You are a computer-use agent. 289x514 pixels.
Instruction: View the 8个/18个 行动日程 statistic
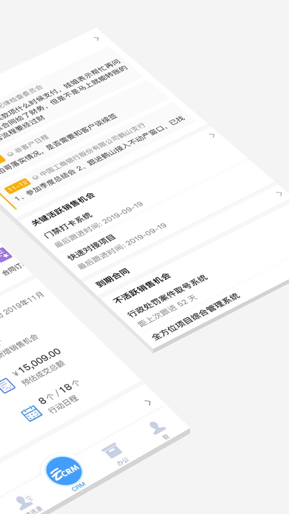tap(59, 396)
